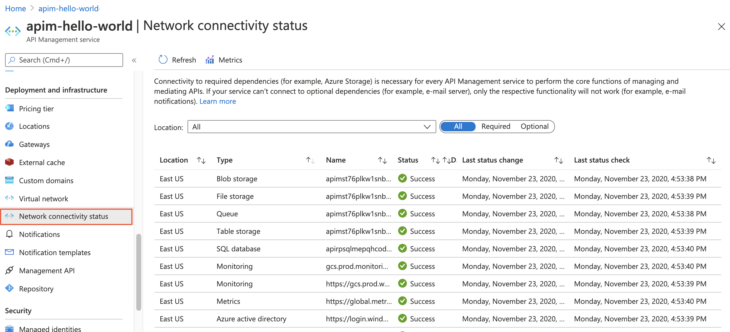Click the Notifications bell icon
730x332 pixels.
coord(9,234)
